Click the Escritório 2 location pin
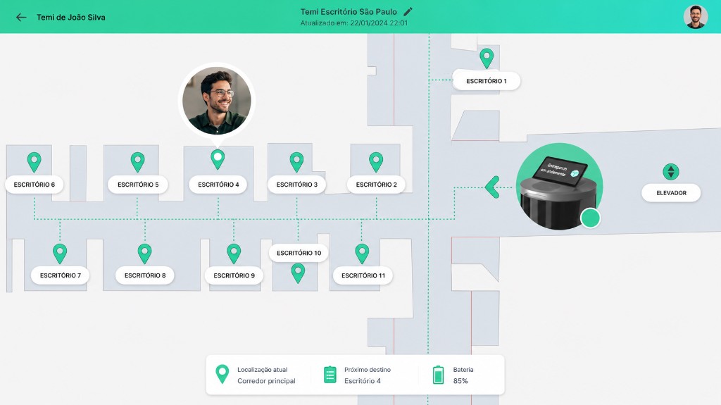 coord(376,163)
